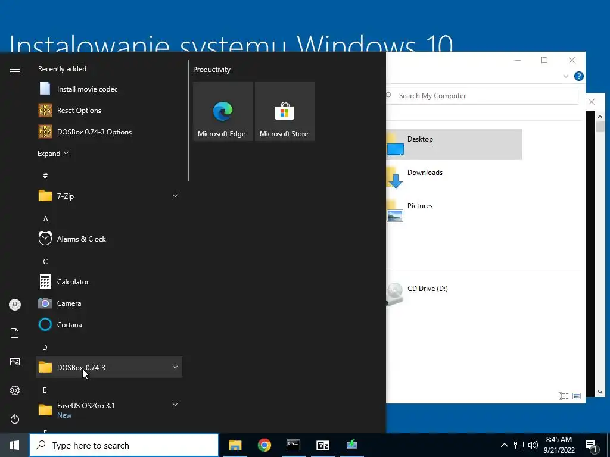Show hidden tray icons chevron
The height and width of the screenshot is (457, 610).
(504, 445)
